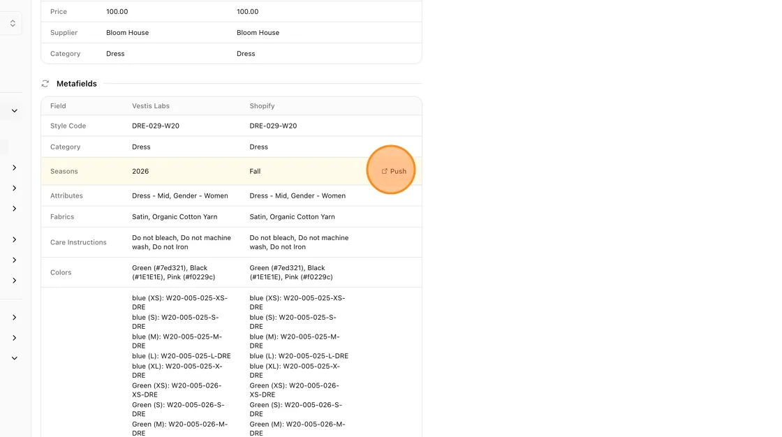Click the Vestis Labs column header
This screenshot has height=437, width=782.
(151, 105)
